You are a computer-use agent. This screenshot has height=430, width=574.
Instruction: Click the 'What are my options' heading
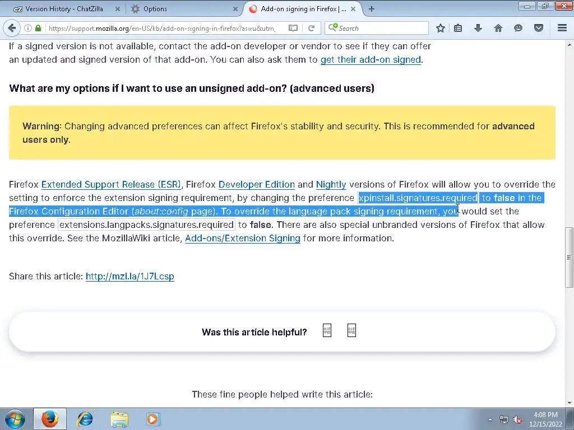coord(192,88)
